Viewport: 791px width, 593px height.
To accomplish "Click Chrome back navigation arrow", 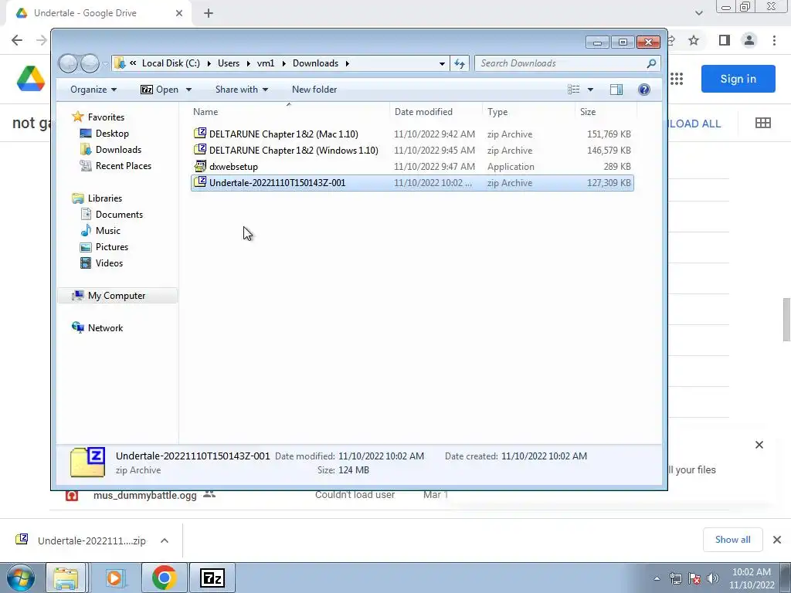I will pos(17,40).
